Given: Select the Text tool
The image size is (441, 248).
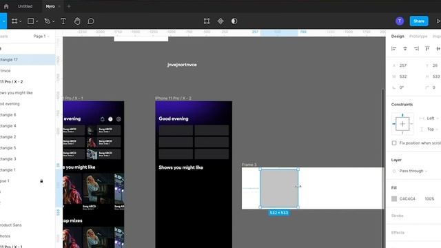Looking at the screenshot, I should click(x=63, y=21).
